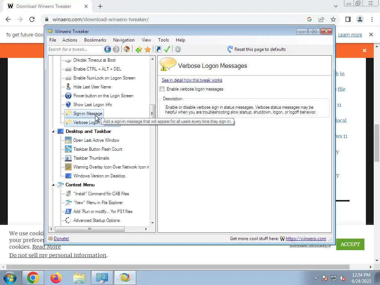Open settings gear in Tweaker toolbar
The height and width of the screenshot is (285, 380).
(178, 49)
